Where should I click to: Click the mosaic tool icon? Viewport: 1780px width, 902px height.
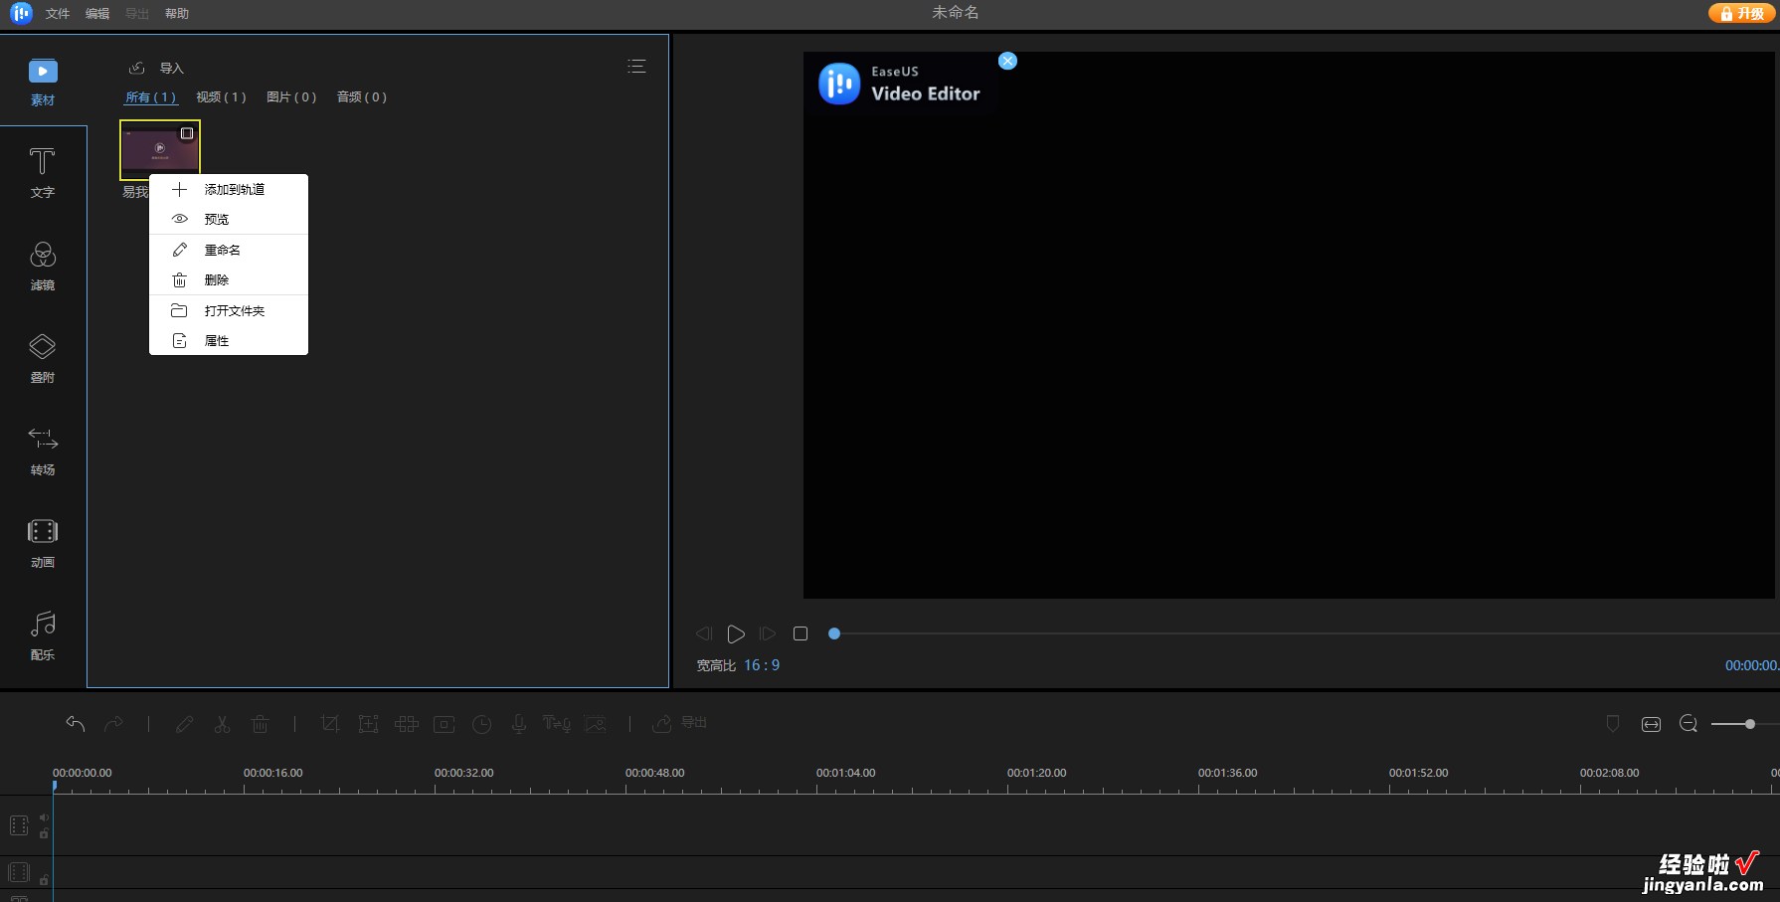pos(406,724)
